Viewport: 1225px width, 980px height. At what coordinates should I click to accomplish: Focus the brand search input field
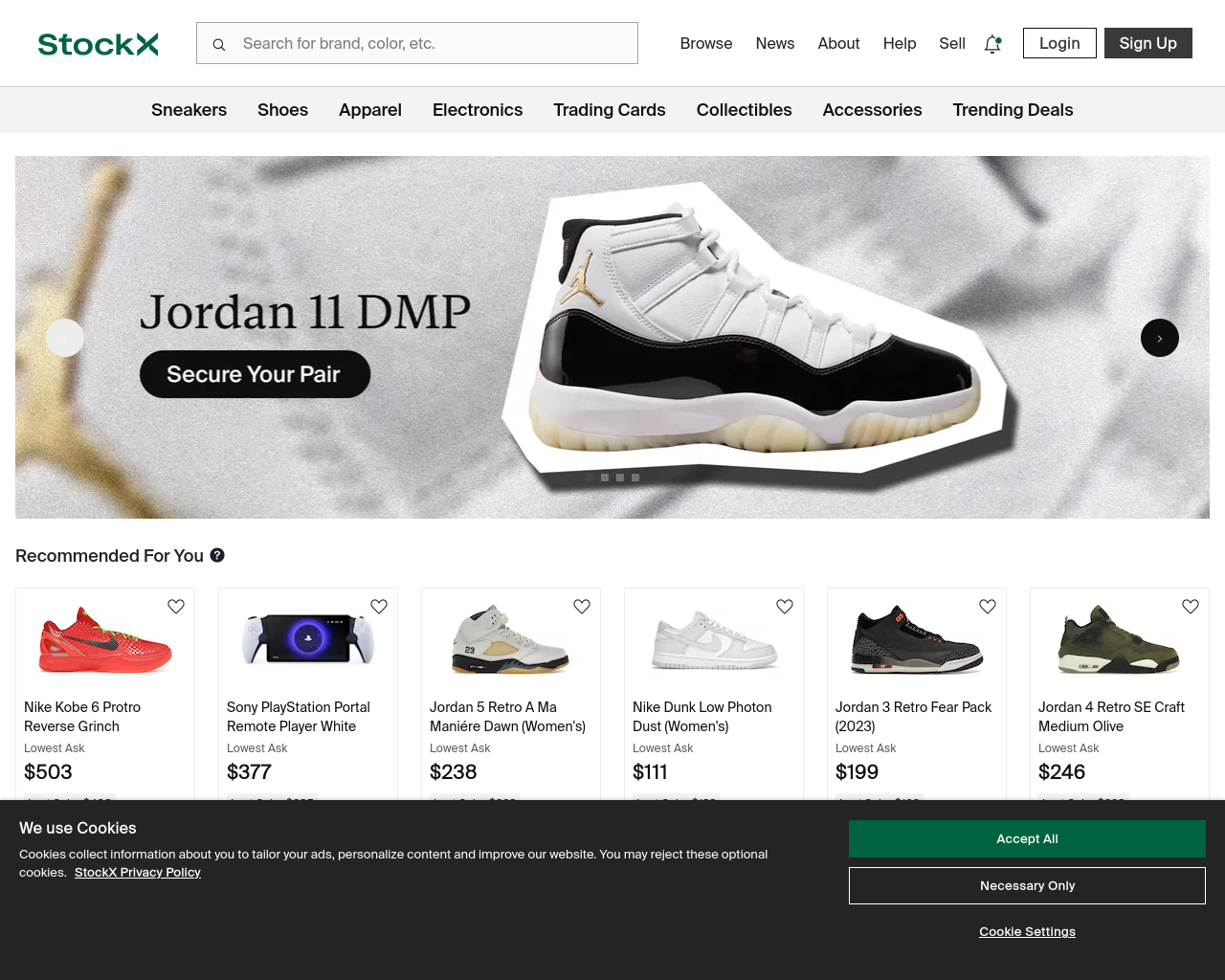tap(417, 43)
